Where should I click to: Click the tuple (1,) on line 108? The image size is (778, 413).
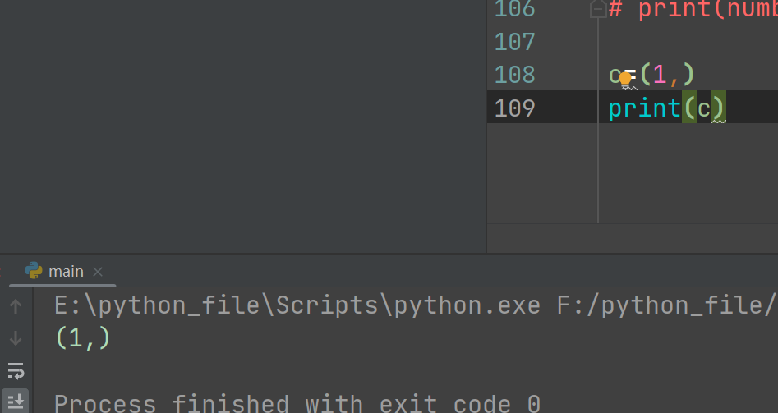point(667,75)
